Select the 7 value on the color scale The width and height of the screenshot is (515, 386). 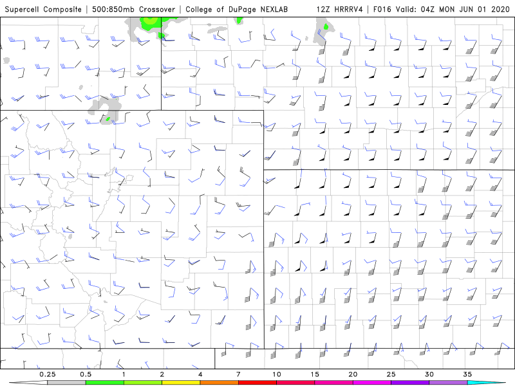click(238, 374)
